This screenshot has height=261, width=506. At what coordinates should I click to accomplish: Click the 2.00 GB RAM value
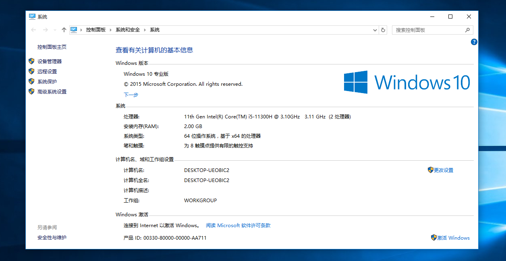[193, 126]
